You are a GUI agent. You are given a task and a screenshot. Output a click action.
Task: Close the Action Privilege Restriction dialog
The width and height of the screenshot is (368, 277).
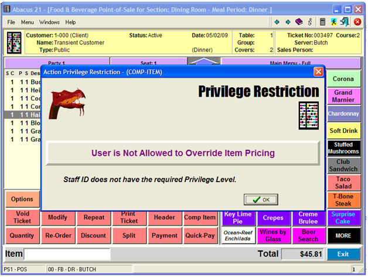tap(318, 71)
